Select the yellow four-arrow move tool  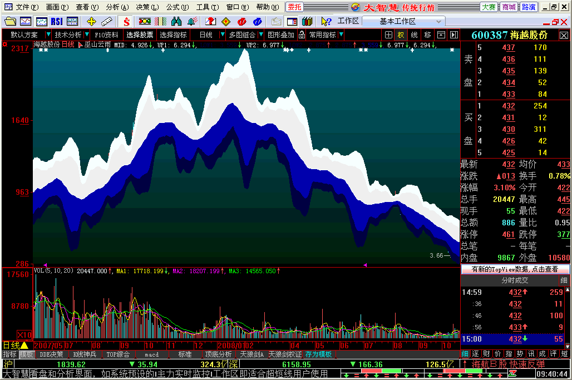[x=91, y=22]
